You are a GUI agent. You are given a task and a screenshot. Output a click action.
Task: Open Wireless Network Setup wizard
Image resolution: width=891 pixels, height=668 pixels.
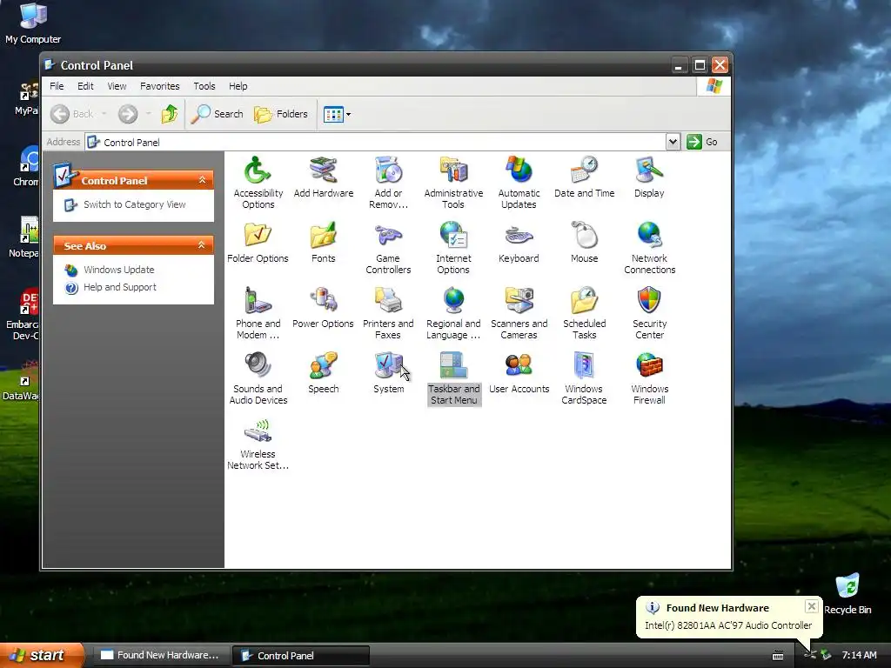coord(258,444)
